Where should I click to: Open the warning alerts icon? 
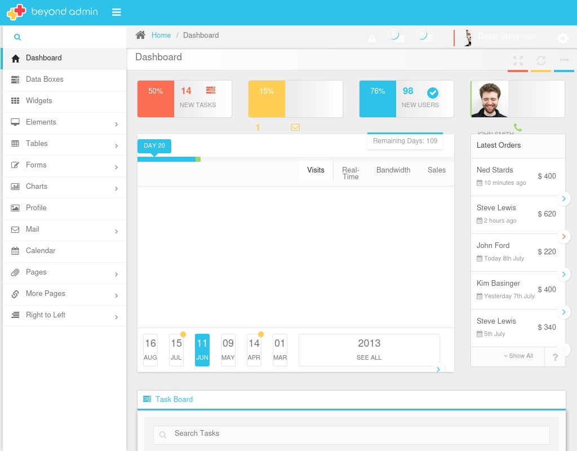coord(372,38)
